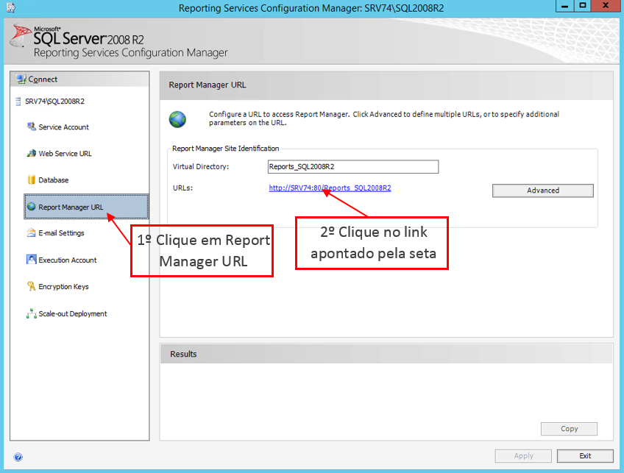Click the Results panel heading
This screenshot has width=624, height=473.
[x=183, y=354]
